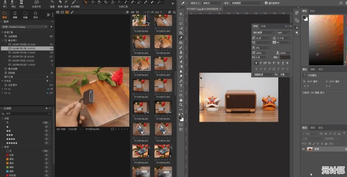Toggle the orange proofing eye icon above viewer
This screenshot has width=347, height=177.
tap(67, 12)
